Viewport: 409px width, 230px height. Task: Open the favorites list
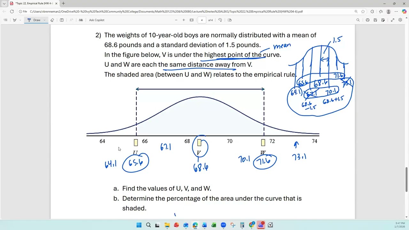point(381,11)
